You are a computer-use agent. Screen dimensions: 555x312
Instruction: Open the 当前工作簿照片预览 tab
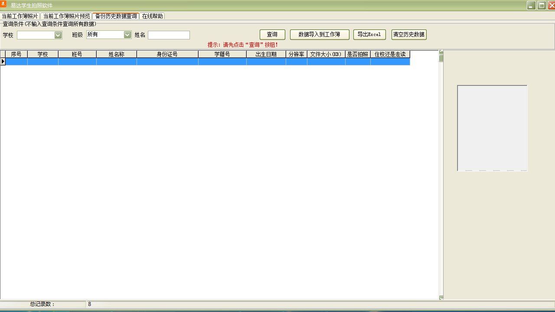pyautogui.click(x=66, y=16)
